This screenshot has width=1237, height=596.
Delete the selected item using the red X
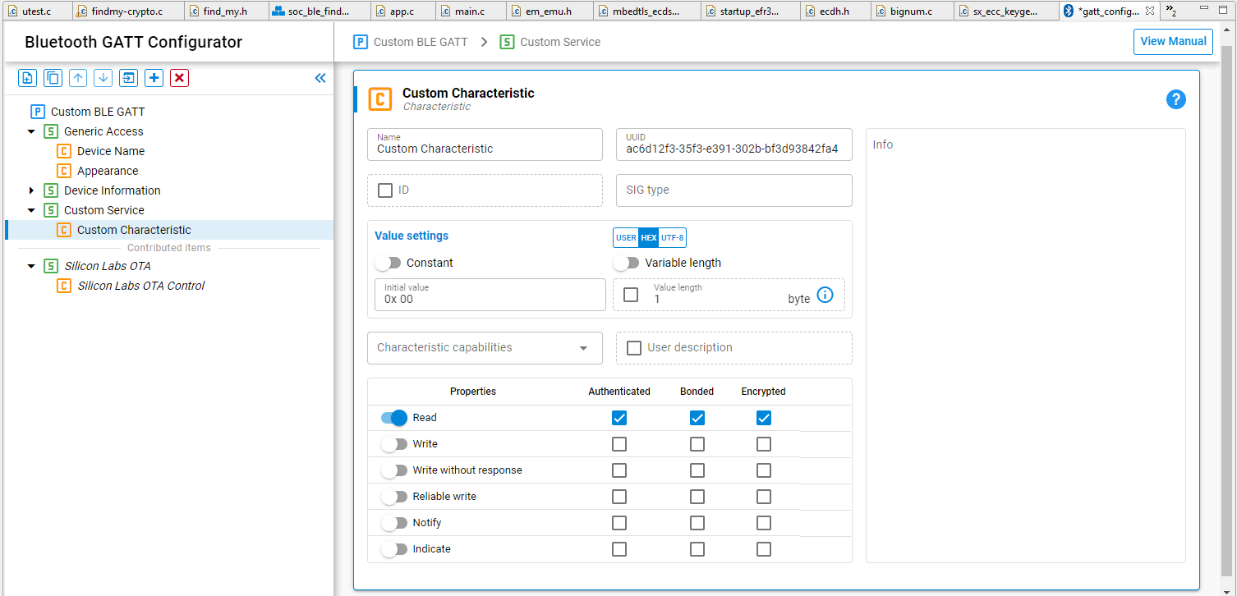point(179,77)
